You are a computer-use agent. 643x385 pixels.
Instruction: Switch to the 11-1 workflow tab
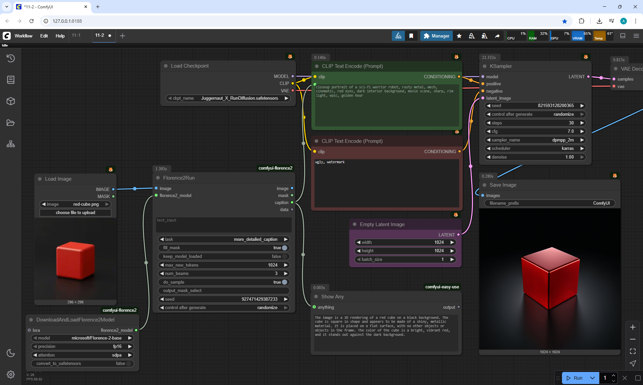(76, 35)
